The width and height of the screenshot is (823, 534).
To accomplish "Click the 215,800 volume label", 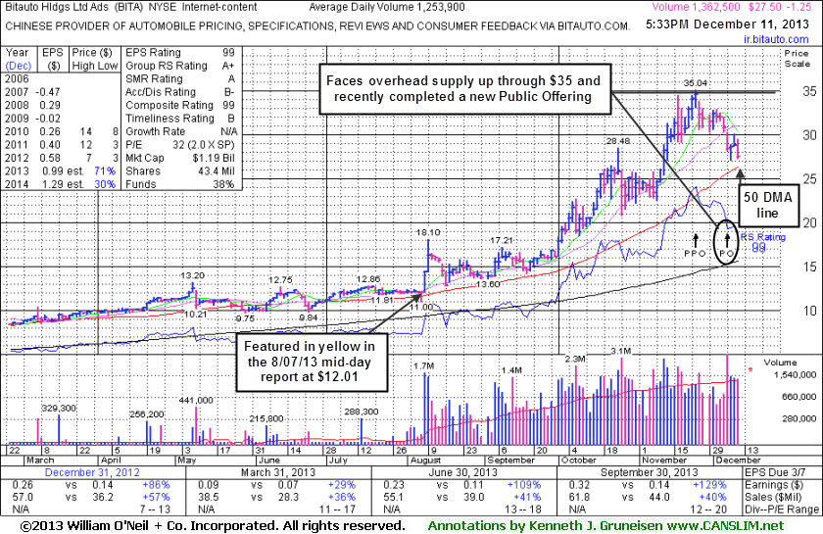I will click(x=266, y=418).
